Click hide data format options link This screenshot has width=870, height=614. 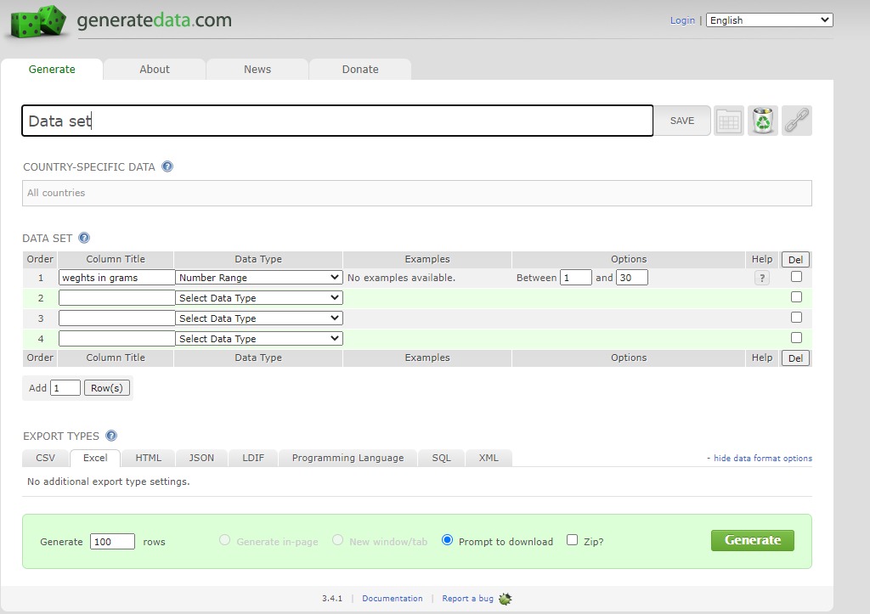pyautogui.click(x=762, y=458)
